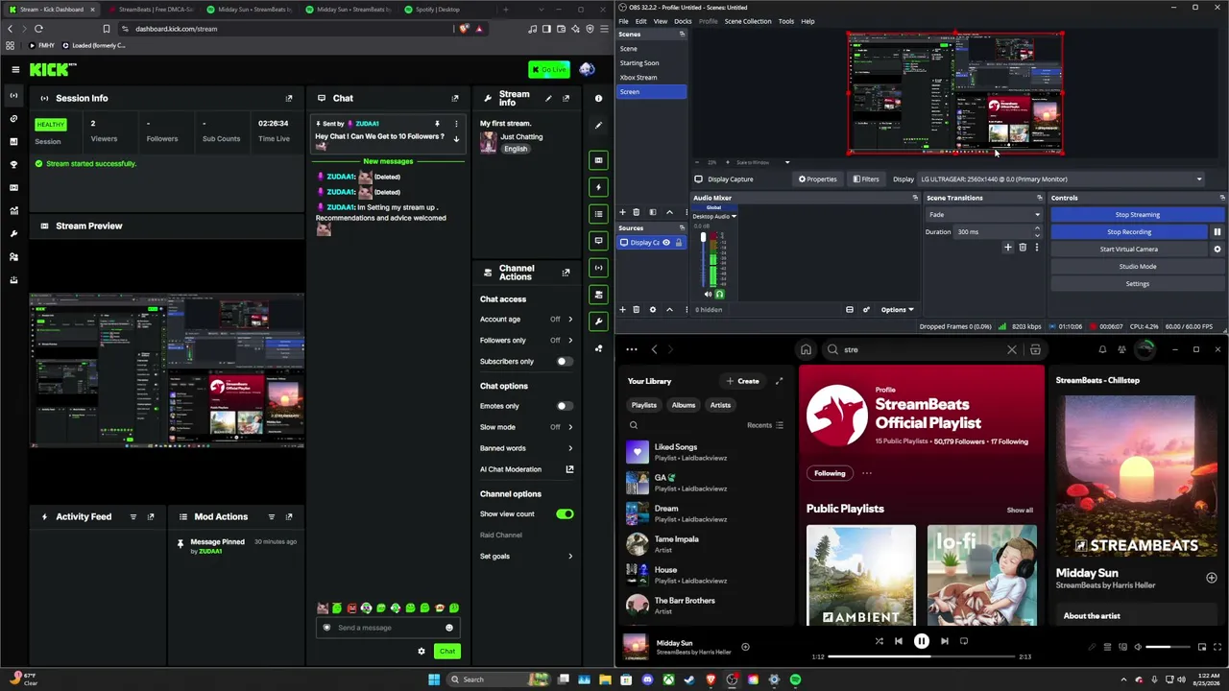Image resolution: width=1229 pixels, height=691 pixels.
Task: Edit Stream info with the pencil icon
Action: pyautogui.click(x=548, y=98)
